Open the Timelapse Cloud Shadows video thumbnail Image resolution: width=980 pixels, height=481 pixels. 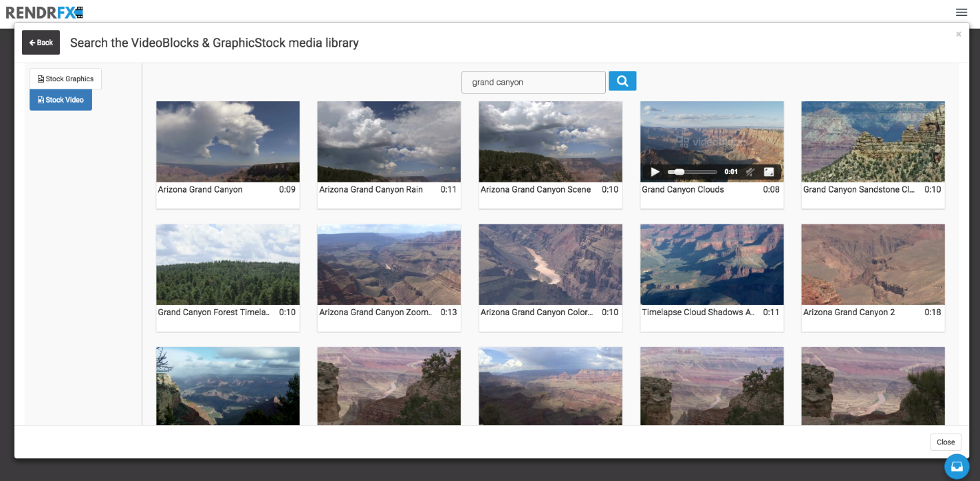(712, 264)
